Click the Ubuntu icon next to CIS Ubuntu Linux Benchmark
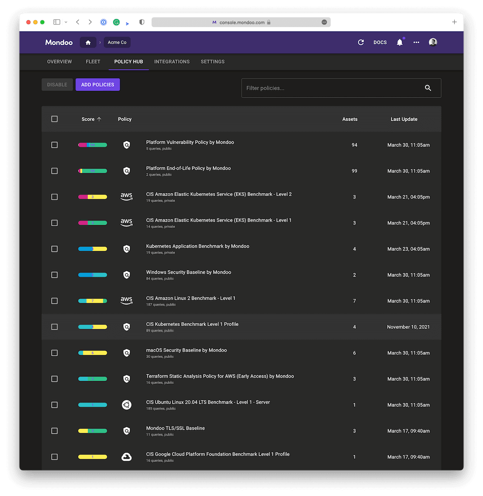This screenshot has height=496, width=483. coord(126,404)
